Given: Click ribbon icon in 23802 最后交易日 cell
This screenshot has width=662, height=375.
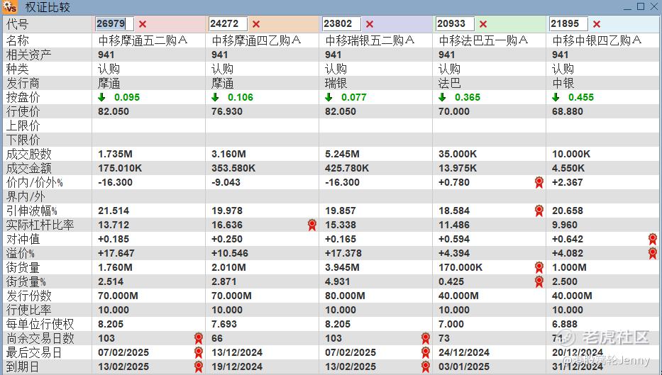Looking at the screenshot, I should tap(426, 352).
